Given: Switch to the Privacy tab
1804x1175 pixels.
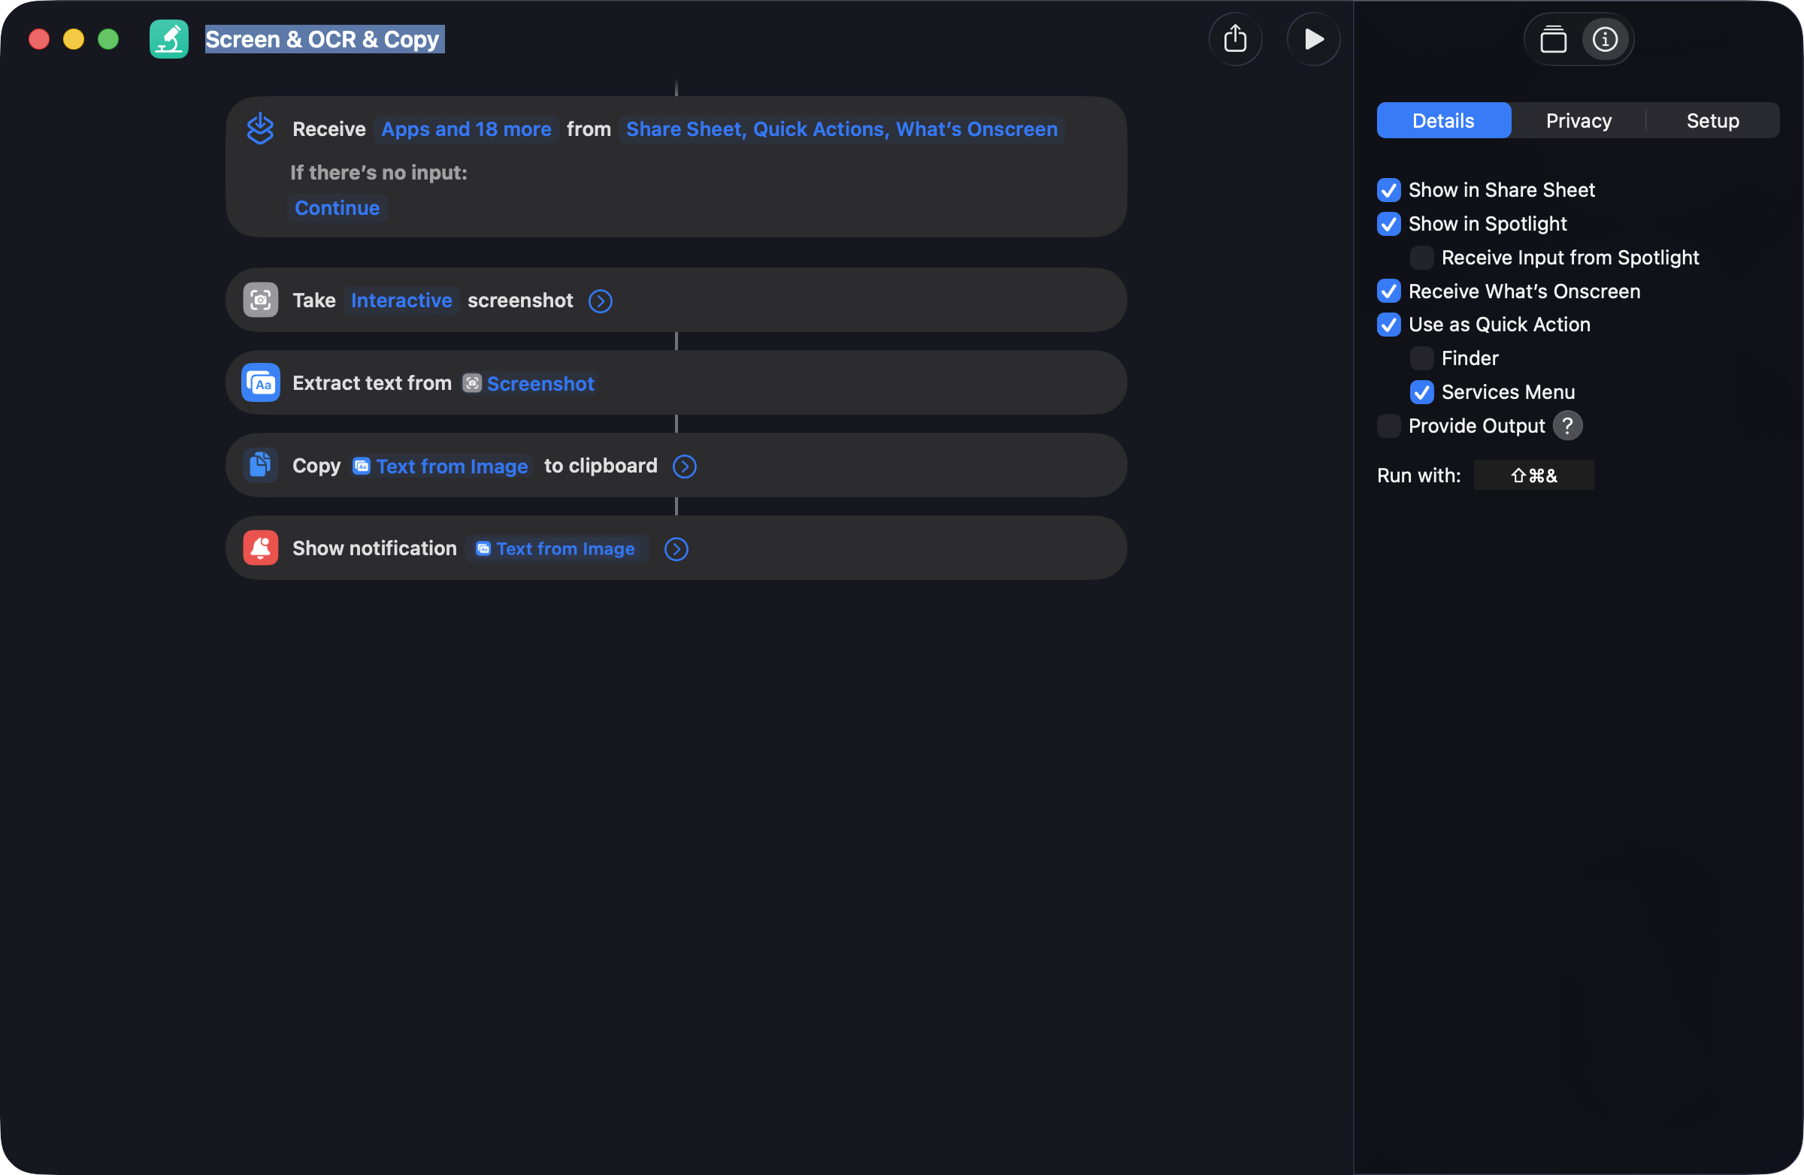Looking at the screenshot, I should [x=1578, y=120].
